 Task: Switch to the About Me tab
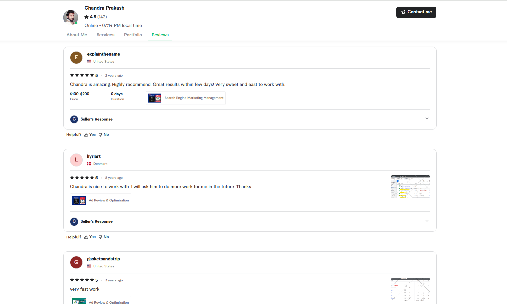pyautogui.click(x=77, y=35)
